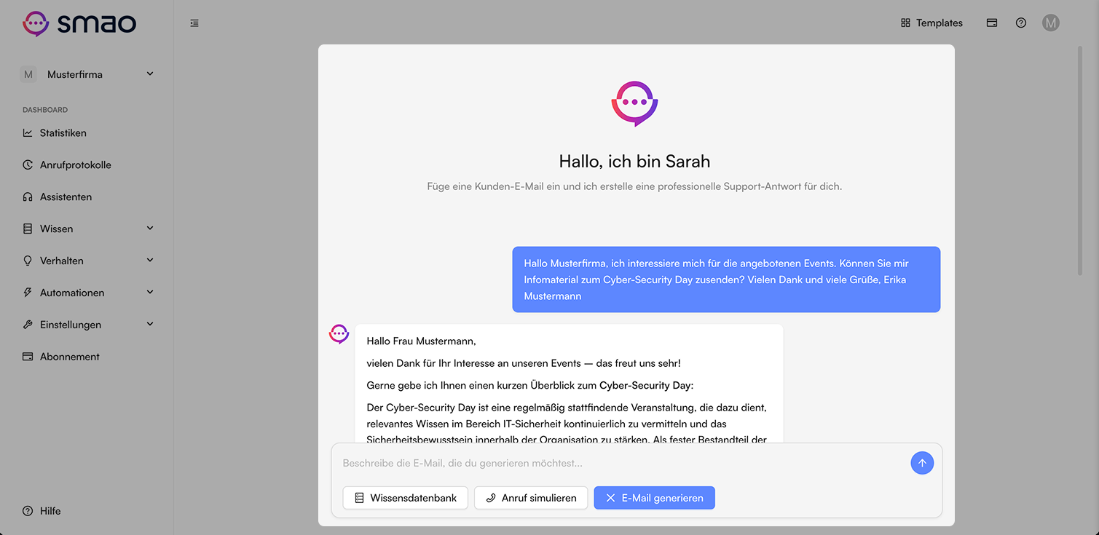Open the billing card icon in header
This screenshot has width=1099, height=535.
(x=992, y=23)
